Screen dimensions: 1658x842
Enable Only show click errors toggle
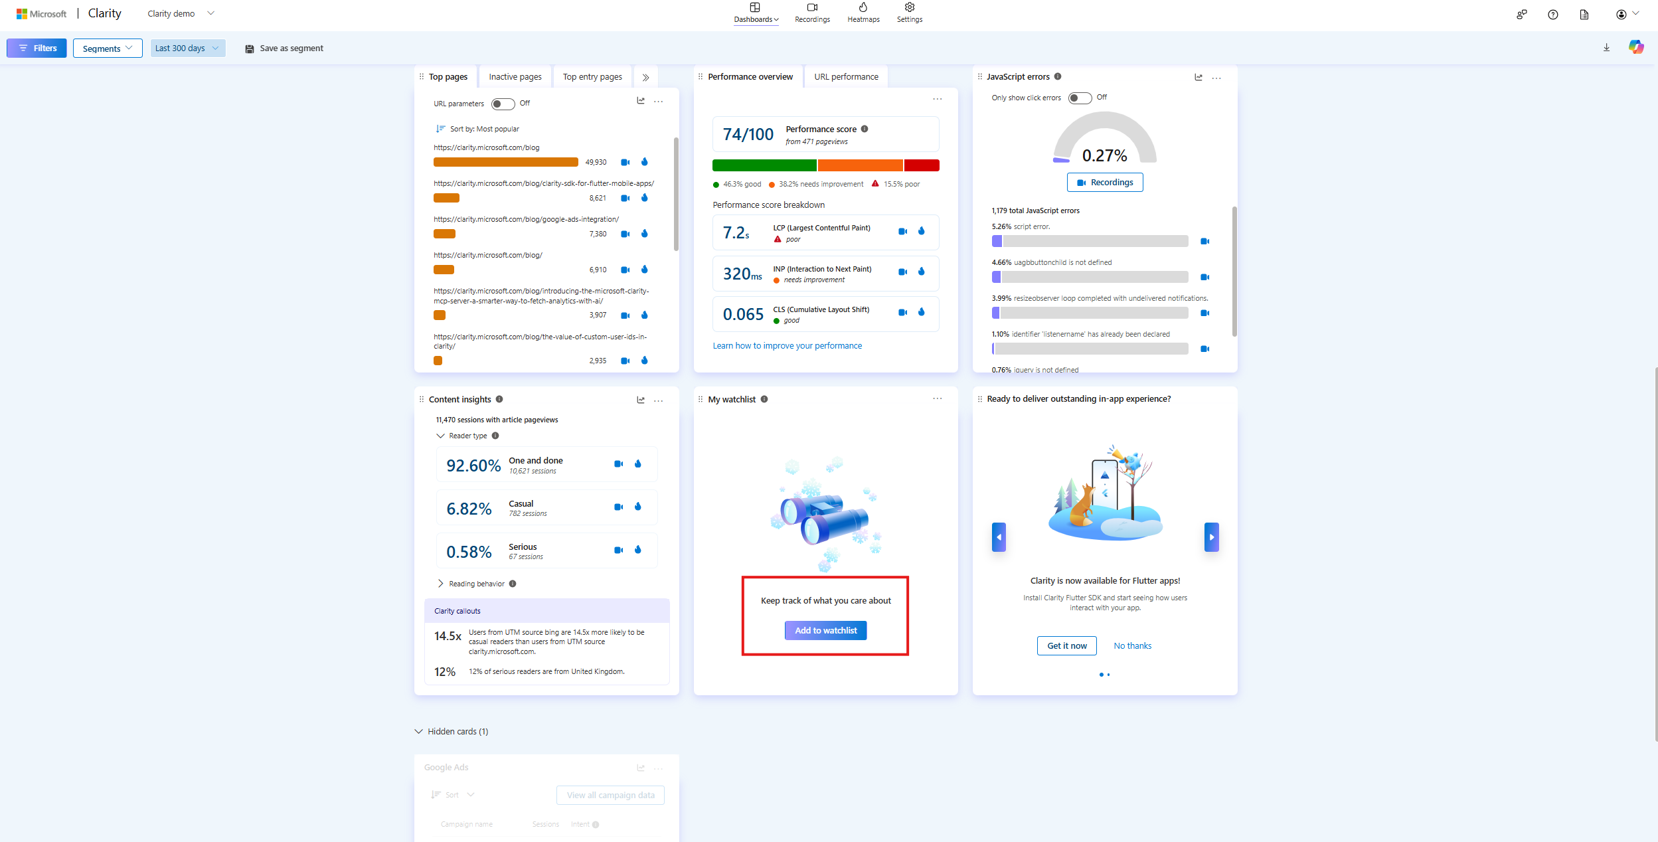tap(1080, 98)
